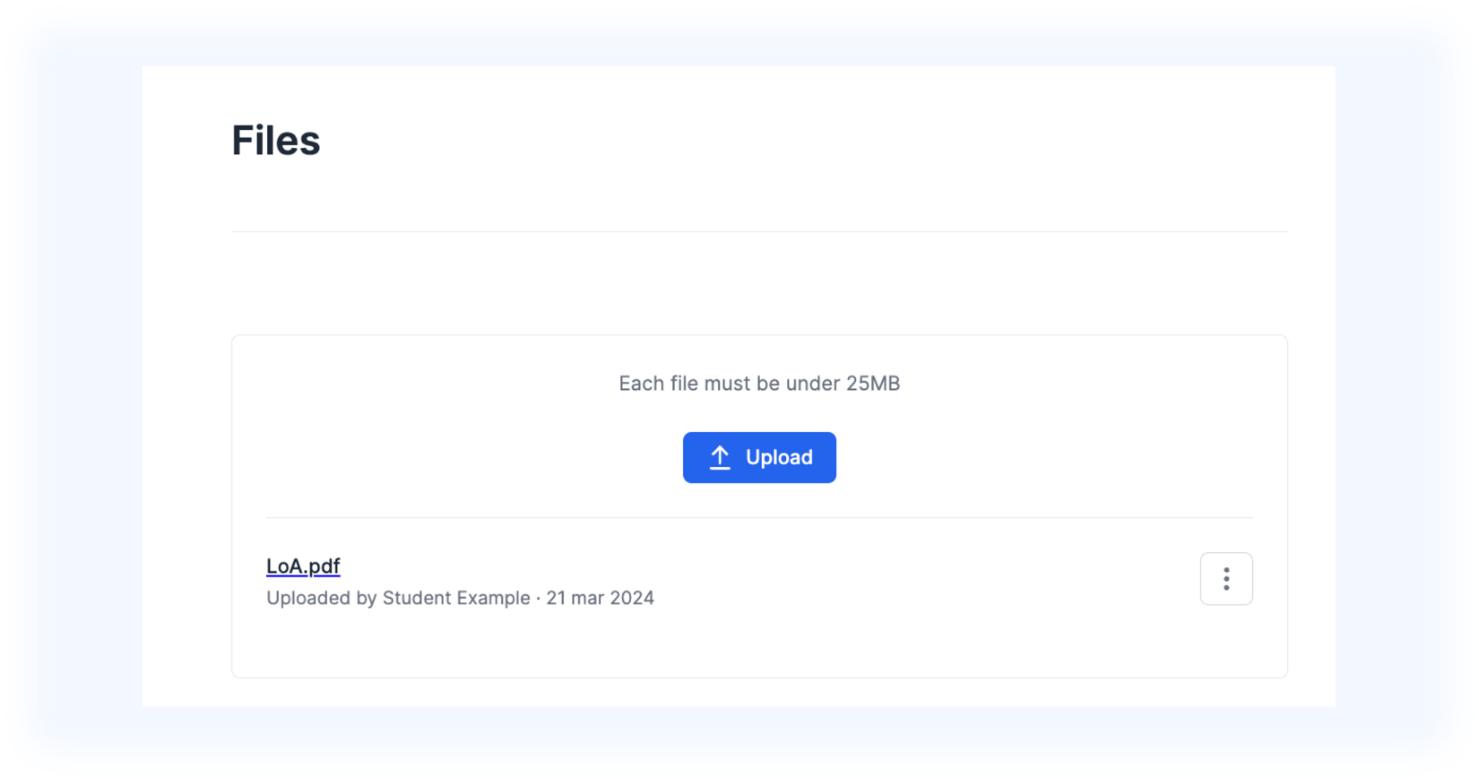Click the dot separator before the upload date
This screenshot has width=1479, height=779.
pos(538,598)
